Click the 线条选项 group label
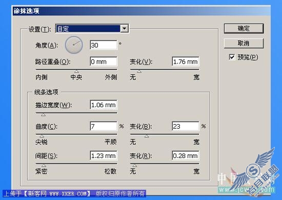The image size is (282, 200). 46,92
